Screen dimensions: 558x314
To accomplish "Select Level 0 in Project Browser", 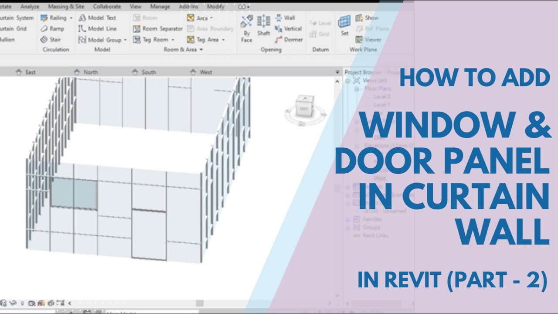I will (382, 97).
